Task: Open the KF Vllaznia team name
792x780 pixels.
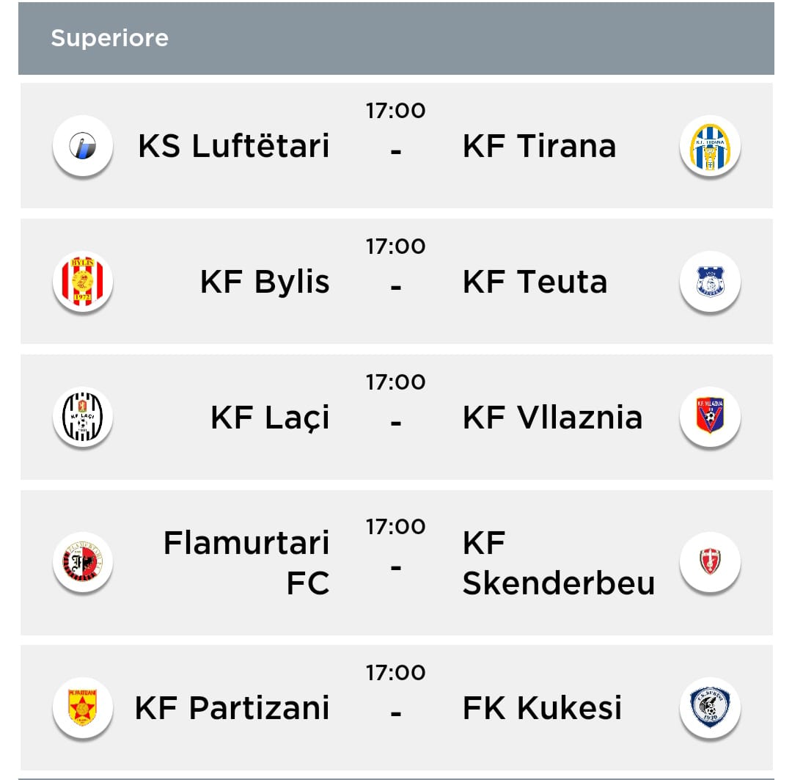Action: click(x=552, y=418)
